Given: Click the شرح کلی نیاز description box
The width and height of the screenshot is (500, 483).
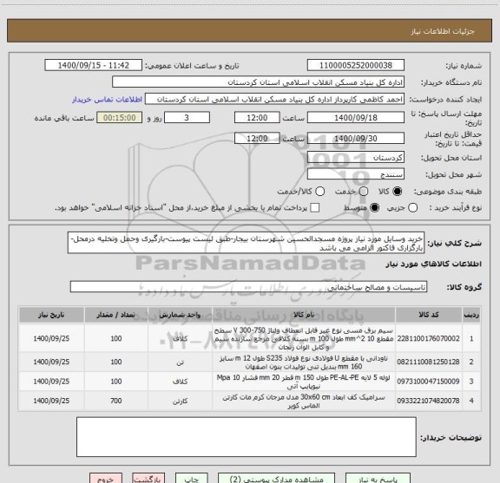Looking at the screenshot, I should tap(247, 243).
